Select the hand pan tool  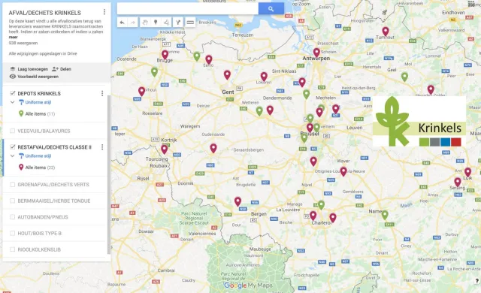coord(144,23)
